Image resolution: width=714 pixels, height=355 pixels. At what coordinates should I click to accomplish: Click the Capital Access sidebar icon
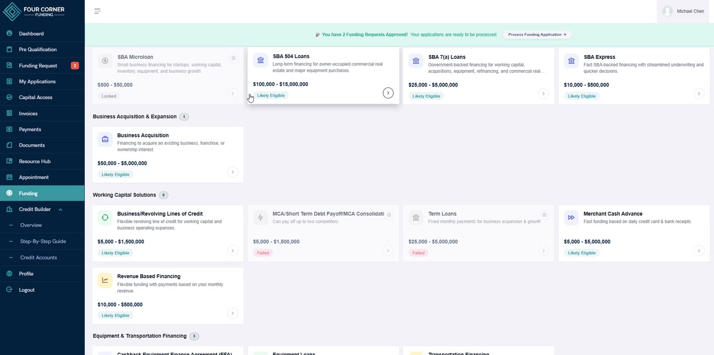pos(9,97)
